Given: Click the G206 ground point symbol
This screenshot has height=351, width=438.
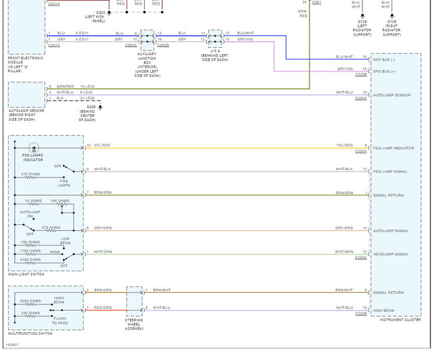Looking at the screenshot, I should coord(100,107).
